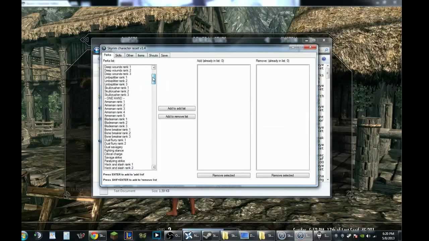
Task: Open the Chrome taskbar button
Action: (x=98, y=236)
